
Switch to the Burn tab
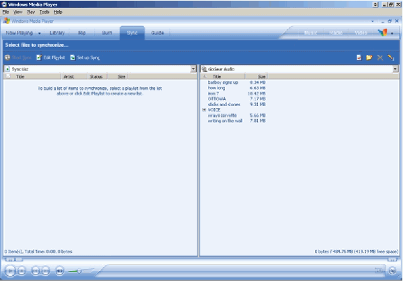pyautogui.click(x=107, y=33)
